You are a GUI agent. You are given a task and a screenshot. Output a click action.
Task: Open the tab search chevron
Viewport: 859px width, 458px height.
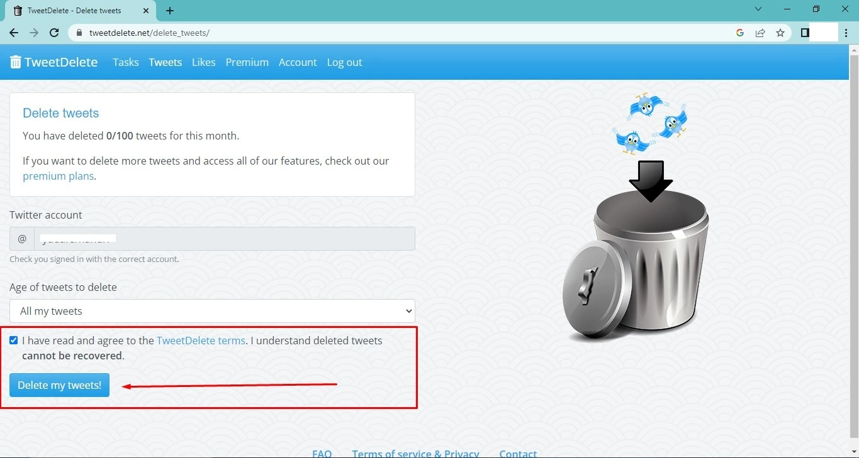click(x=758, y=9)
